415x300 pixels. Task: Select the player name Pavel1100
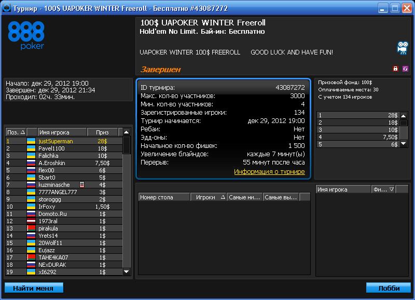tap(51, 148)
